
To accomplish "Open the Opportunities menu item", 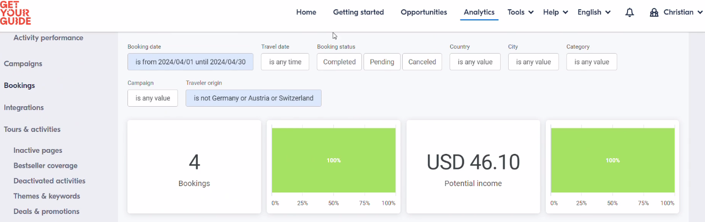I will click(424, 12).
